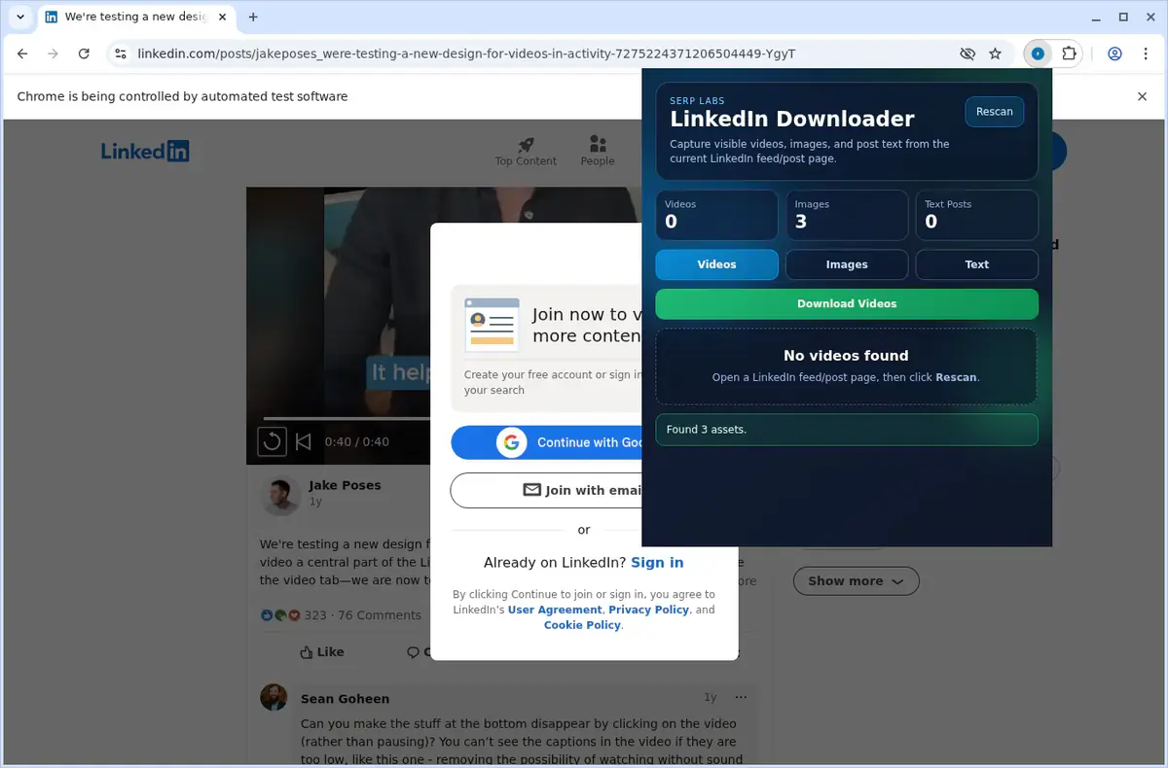Click the video replay button

[x=272, y=441]
